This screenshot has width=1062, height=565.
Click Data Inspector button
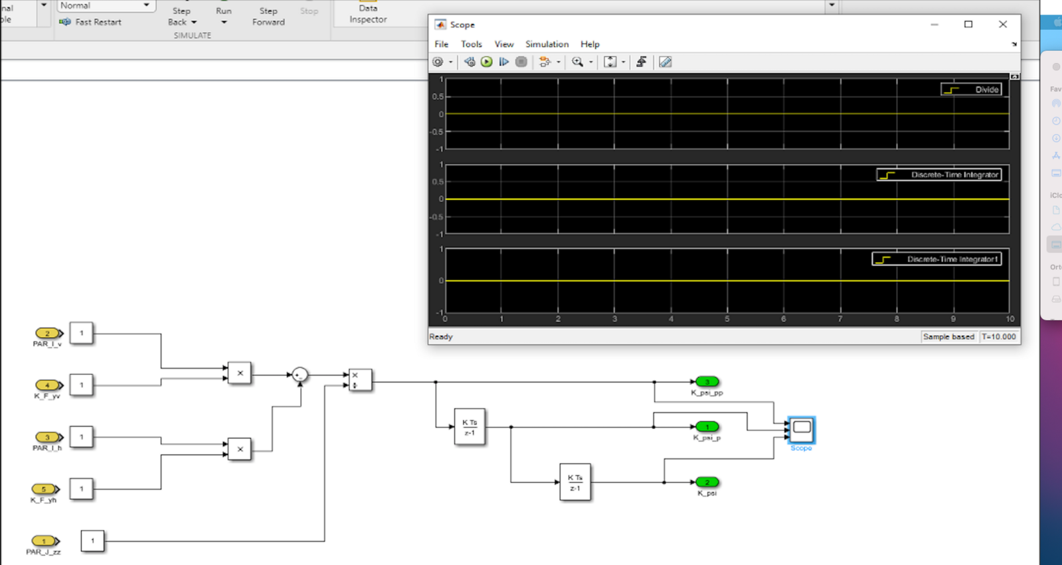pyautogui.click(x=368, y=15)
